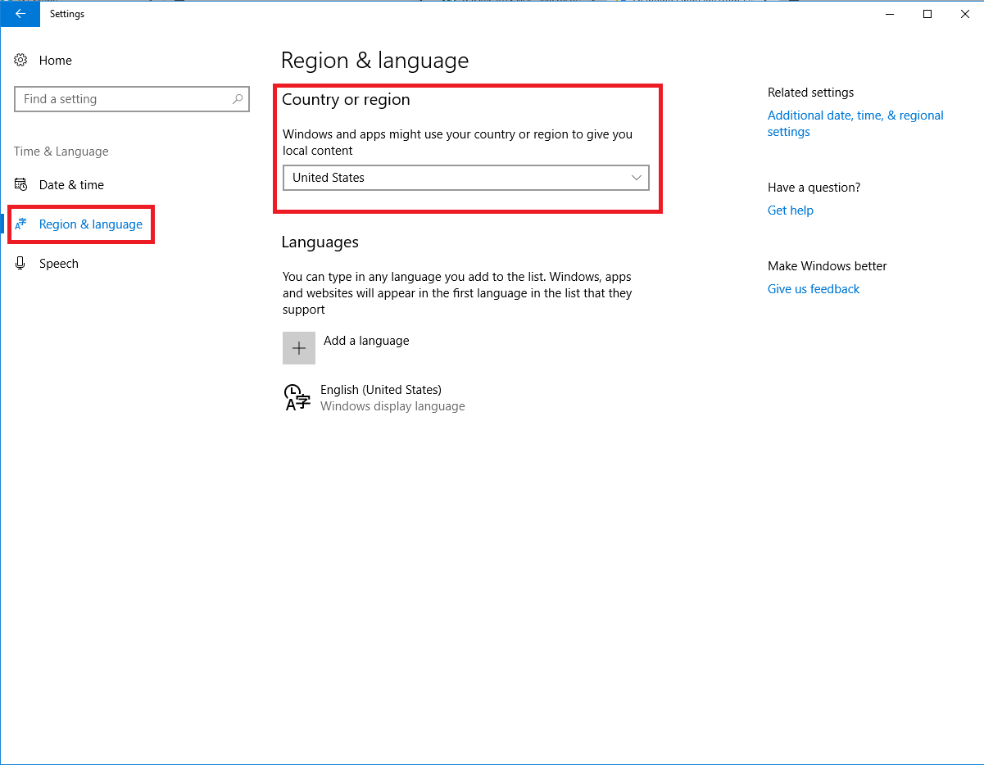Select the English (United States) language icon
Screen dimensions: 984x765
click(297, 397)
